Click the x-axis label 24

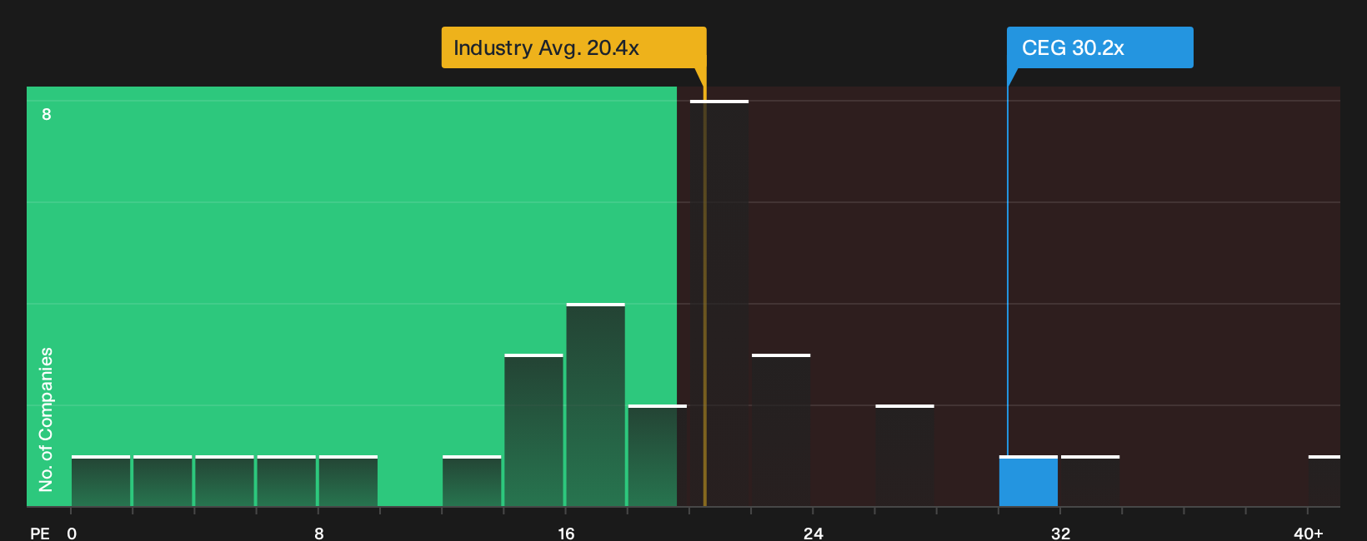point(814,534)
